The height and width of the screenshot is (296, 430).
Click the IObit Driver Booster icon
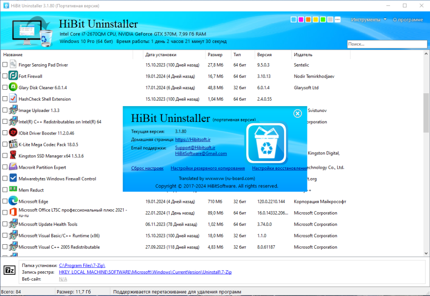click(x=13, y=132)
